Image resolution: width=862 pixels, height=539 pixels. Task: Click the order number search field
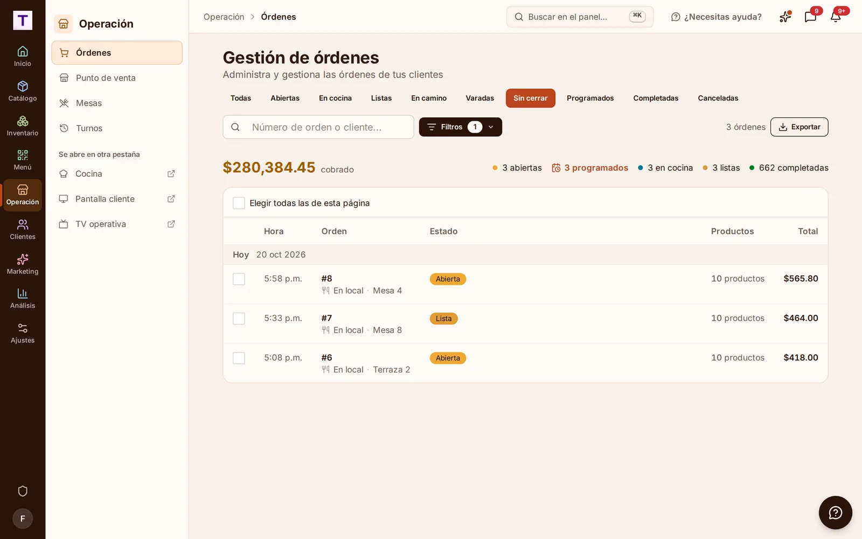(x=318, y=127)
